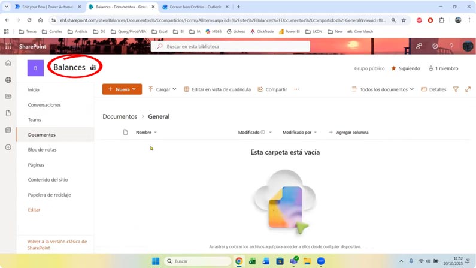This screenshot has width=476, height=268.
Task: Click the Compartir button
Action: pyautogui.click(x=272, y=89)
